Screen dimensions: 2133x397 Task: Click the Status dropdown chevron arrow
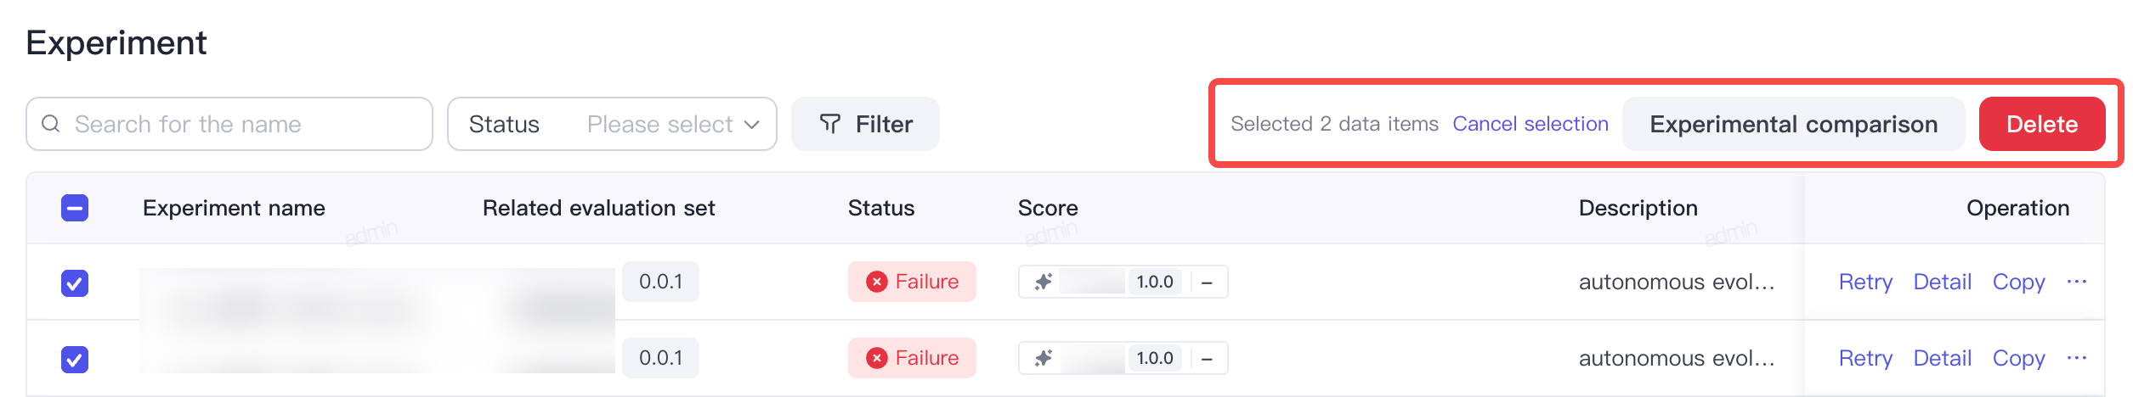point(751,125)
